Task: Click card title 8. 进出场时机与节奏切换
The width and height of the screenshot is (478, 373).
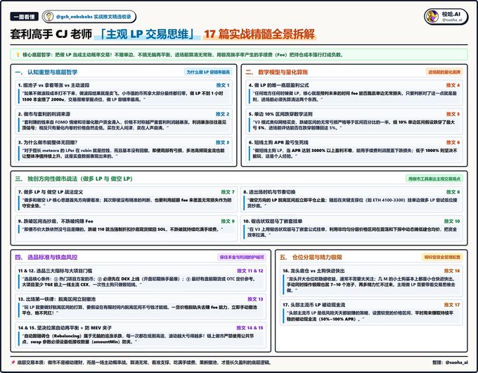Action: pos(269,192)
